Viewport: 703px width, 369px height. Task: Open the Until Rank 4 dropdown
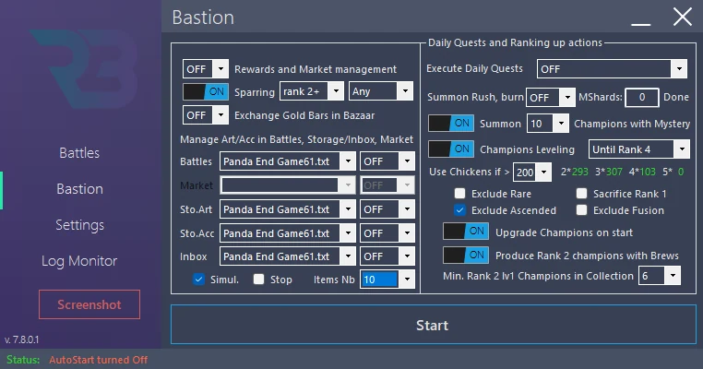pos(639,149)
